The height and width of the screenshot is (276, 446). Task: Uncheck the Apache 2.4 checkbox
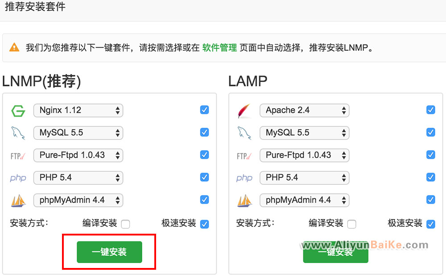(x=430, y=110)
